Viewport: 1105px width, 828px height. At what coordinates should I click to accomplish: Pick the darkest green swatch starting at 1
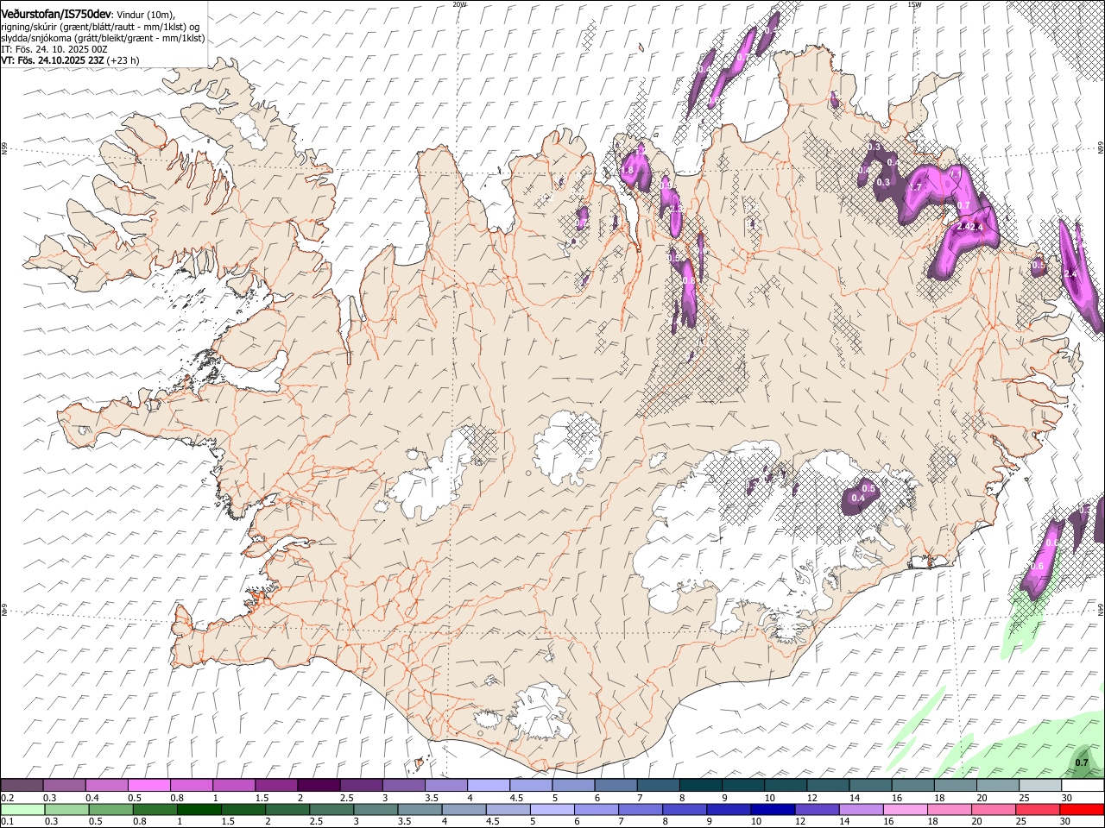tap(199, 810)
